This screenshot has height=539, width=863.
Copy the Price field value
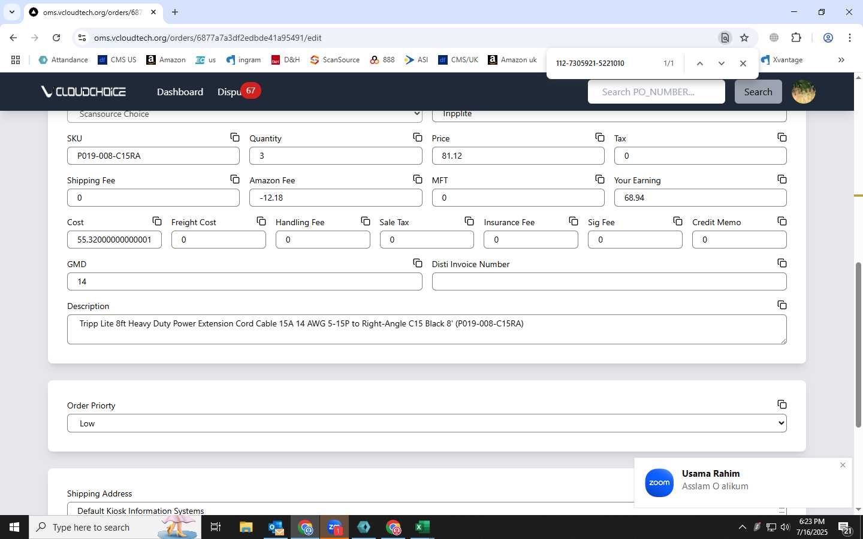tap(600, 138)
